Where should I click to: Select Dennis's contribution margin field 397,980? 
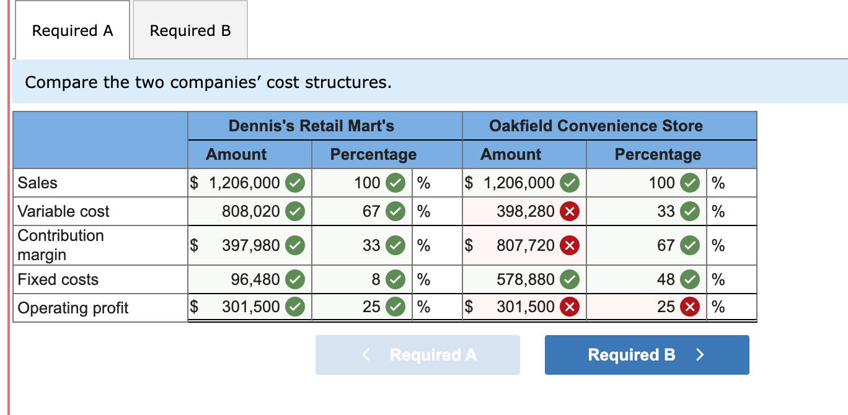[x=250, y=246]
